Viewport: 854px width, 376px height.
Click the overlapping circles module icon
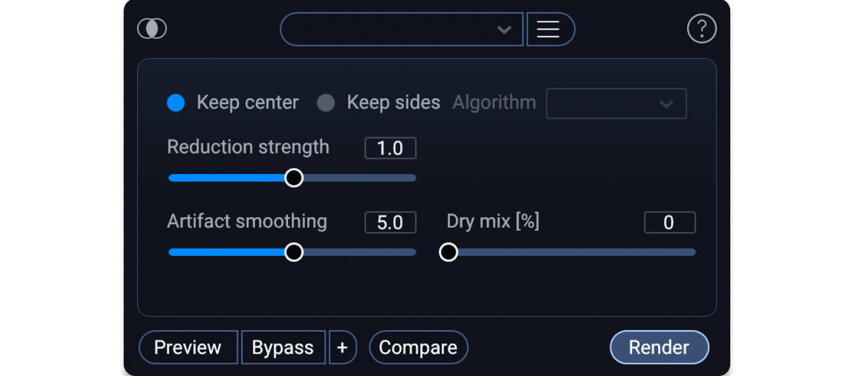click(x=152, y=29)
